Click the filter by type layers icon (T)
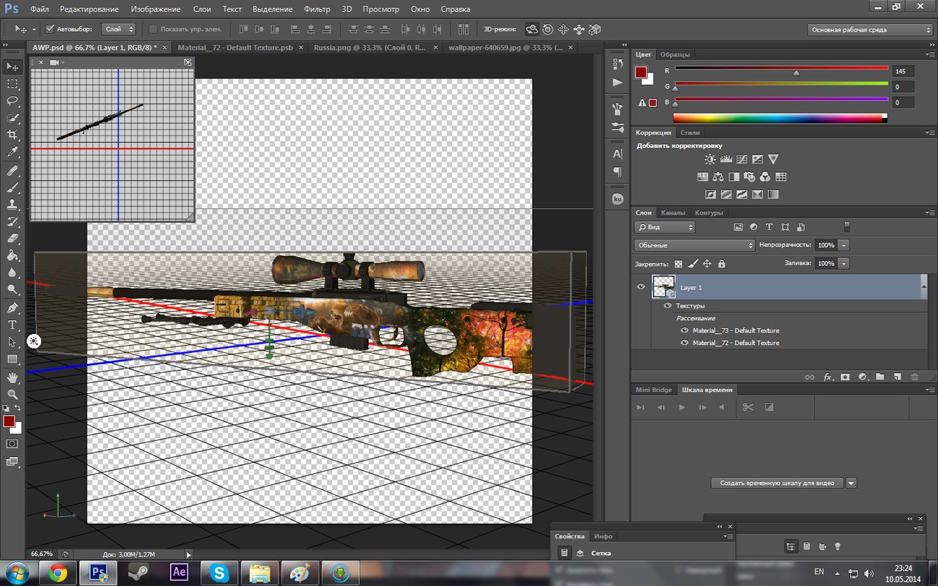The image size is (938, 586). (x=769, y=227)
